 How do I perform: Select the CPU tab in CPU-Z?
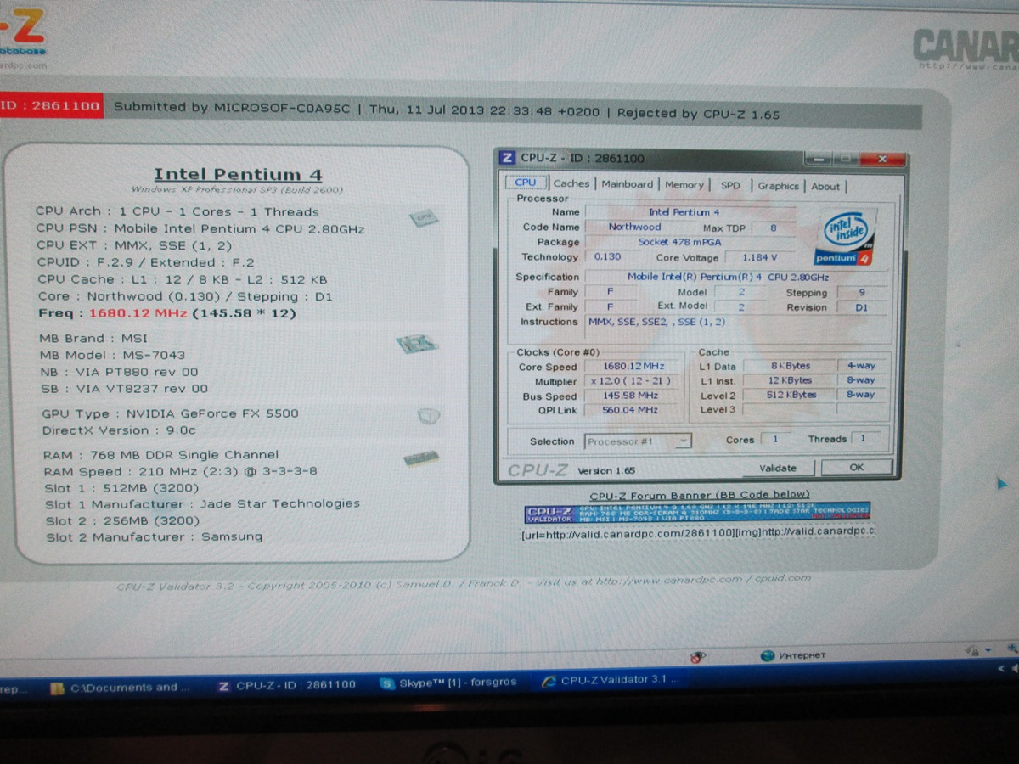point(526,183)
